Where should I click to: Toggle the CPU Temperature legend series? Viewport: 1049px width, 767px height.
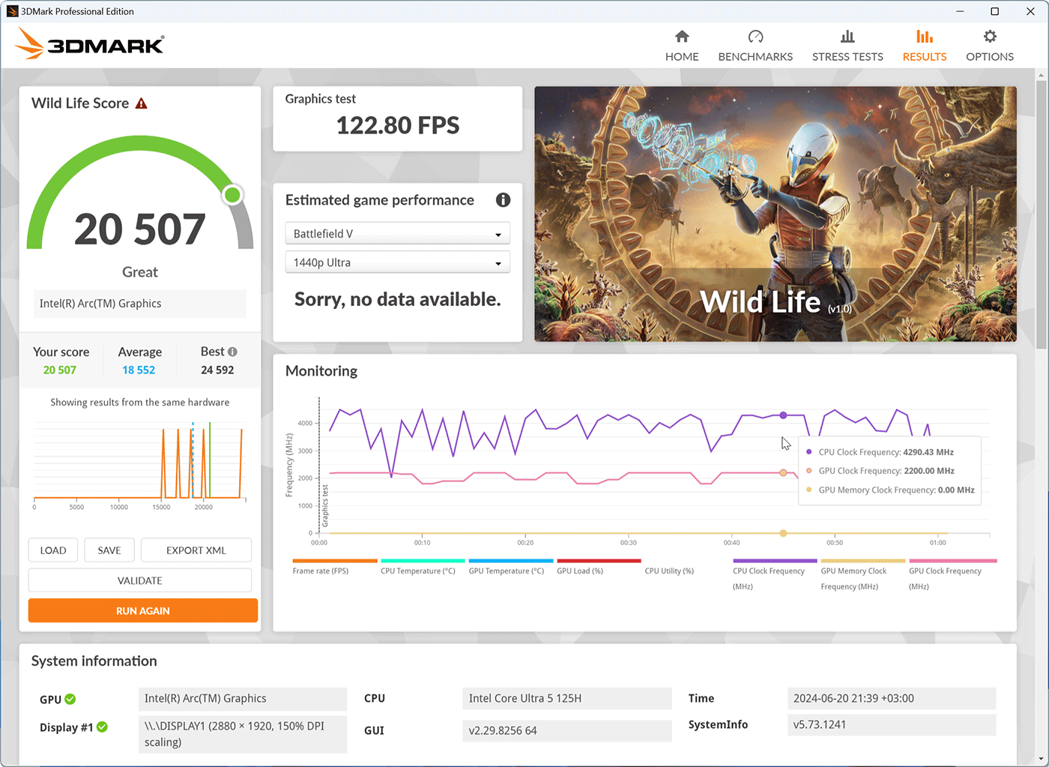click(423, 567)
